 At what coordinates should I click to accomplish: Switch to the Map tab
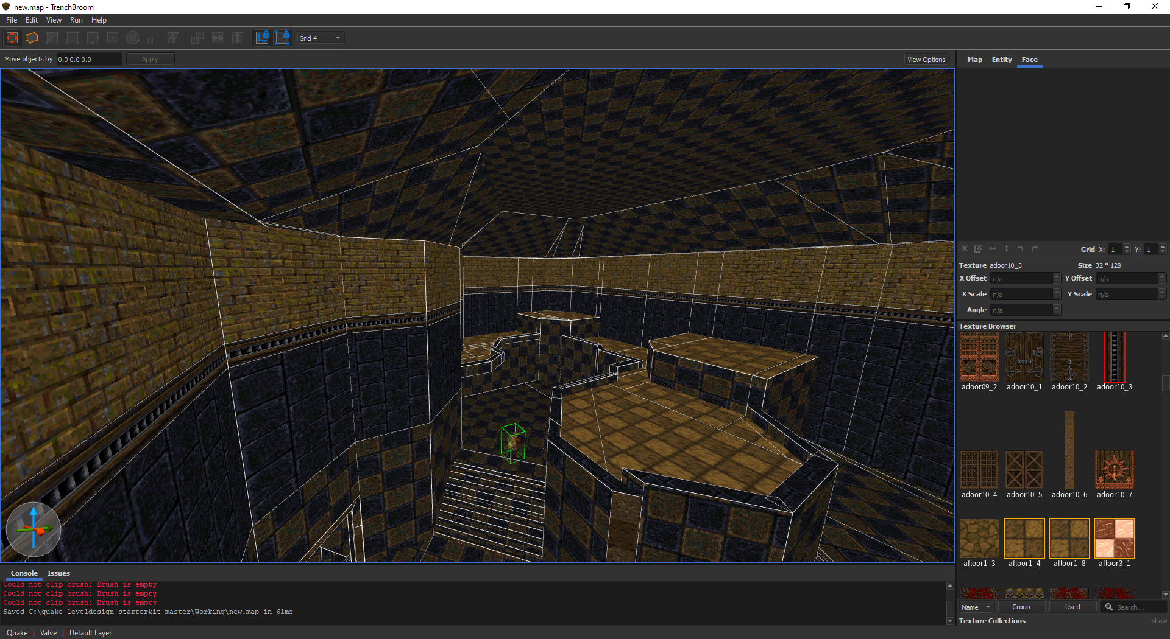tap(974, 60)
